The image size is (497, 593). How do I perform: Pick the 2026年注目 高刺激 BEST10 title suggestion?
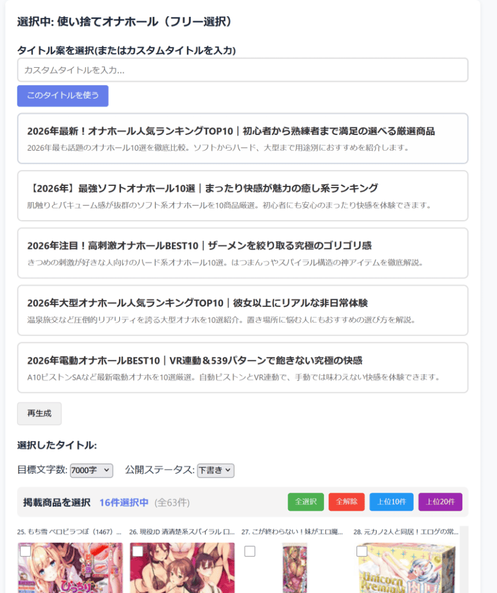[x=242, y=253]
